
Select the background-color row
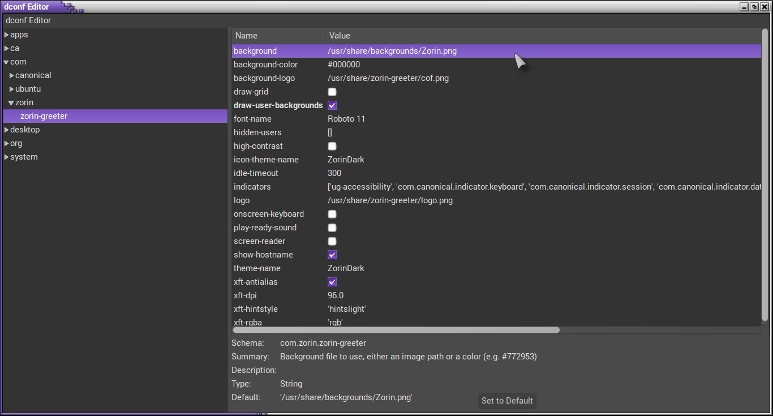click(x=266, y=65)
